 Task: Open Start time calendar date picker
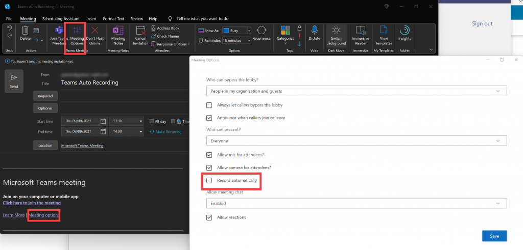click(103, 121)
